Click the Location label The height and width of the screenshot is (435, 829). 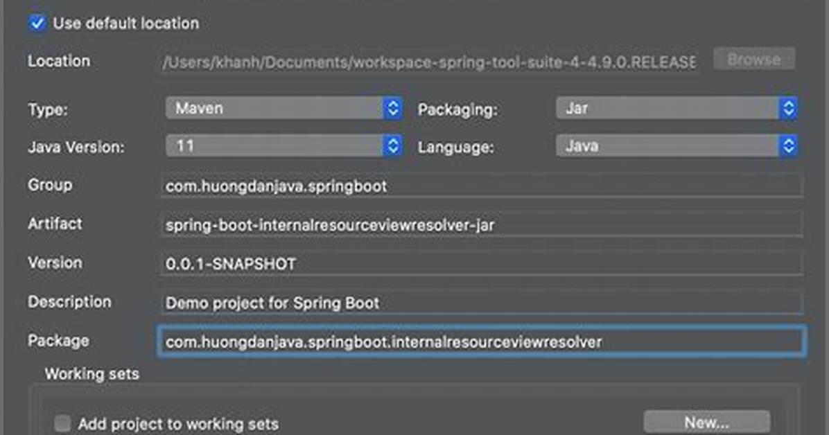tap(59, 62)
